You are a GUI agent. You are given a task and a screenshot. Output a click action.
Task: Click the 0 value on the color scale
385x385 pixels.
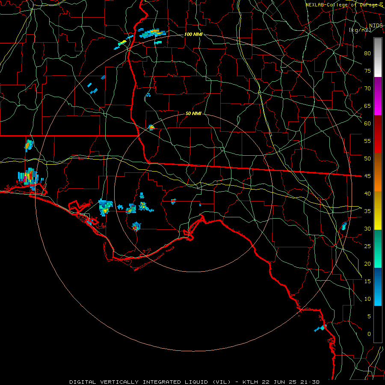coord(369,334)
